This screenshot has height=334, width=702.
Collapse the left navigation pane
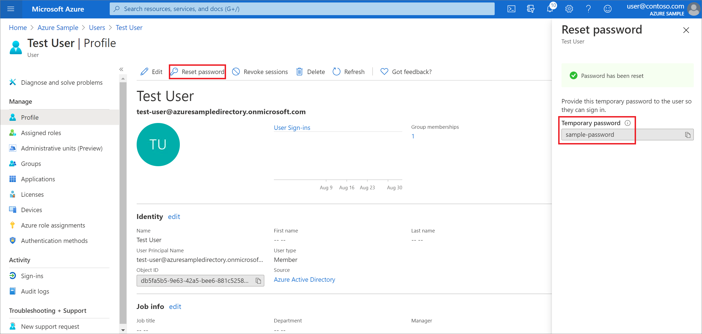pos(122,69)
